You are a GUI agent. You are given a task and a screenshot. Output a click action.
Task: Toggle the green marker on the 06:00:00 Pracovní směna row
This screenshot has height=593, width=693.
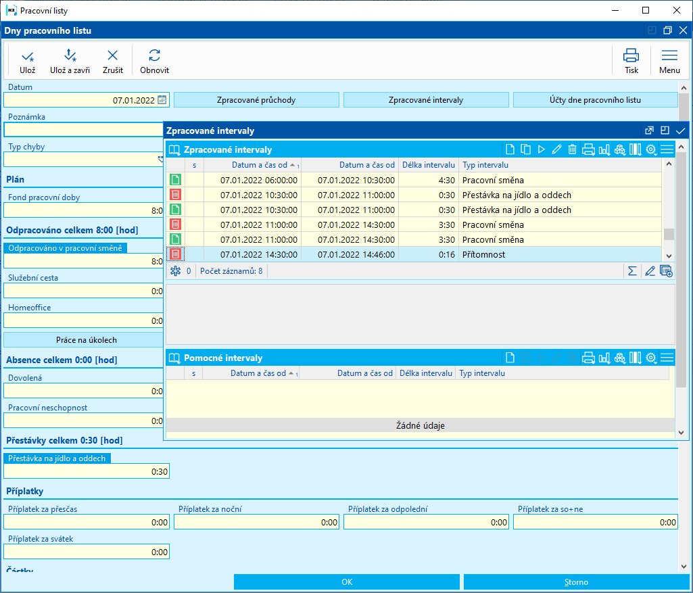[175, 180]
